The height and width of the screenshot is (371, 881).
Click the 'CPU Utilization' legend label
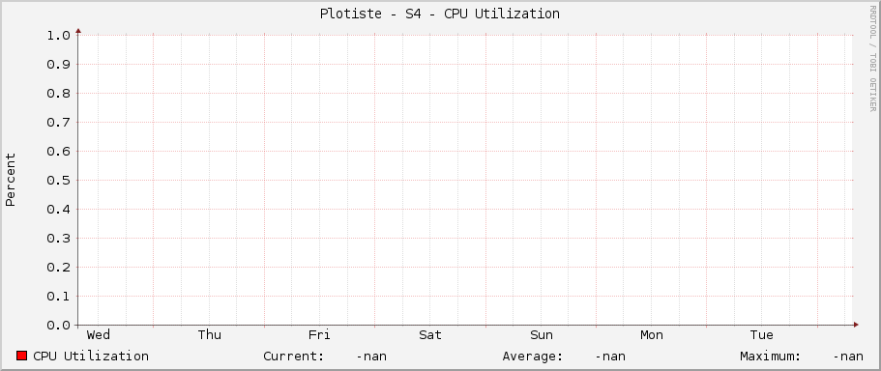click(91, 357)
